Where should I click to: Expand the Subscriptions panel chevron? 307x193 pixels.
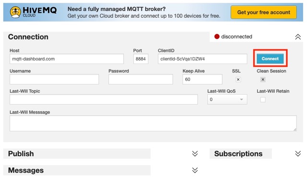(x=298, y=154)
